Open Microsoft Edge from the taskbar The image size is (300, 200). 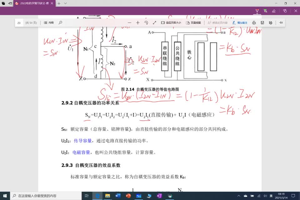[97, 196]
